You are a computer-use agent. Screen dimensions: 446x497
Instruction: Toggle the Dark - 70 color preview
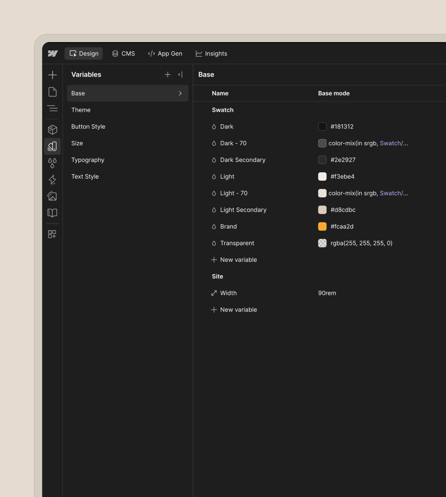pos(322,143)
